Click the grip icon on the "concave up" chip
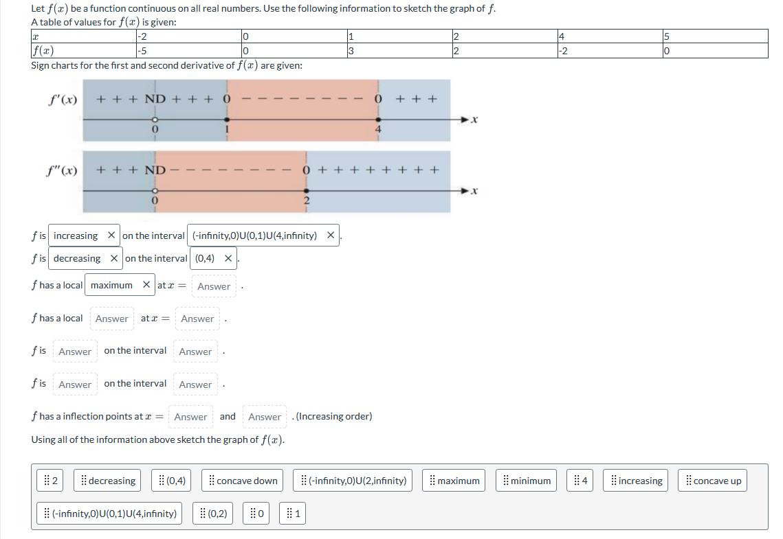Viewport: 783px width, 539px height. pos(690,480)
